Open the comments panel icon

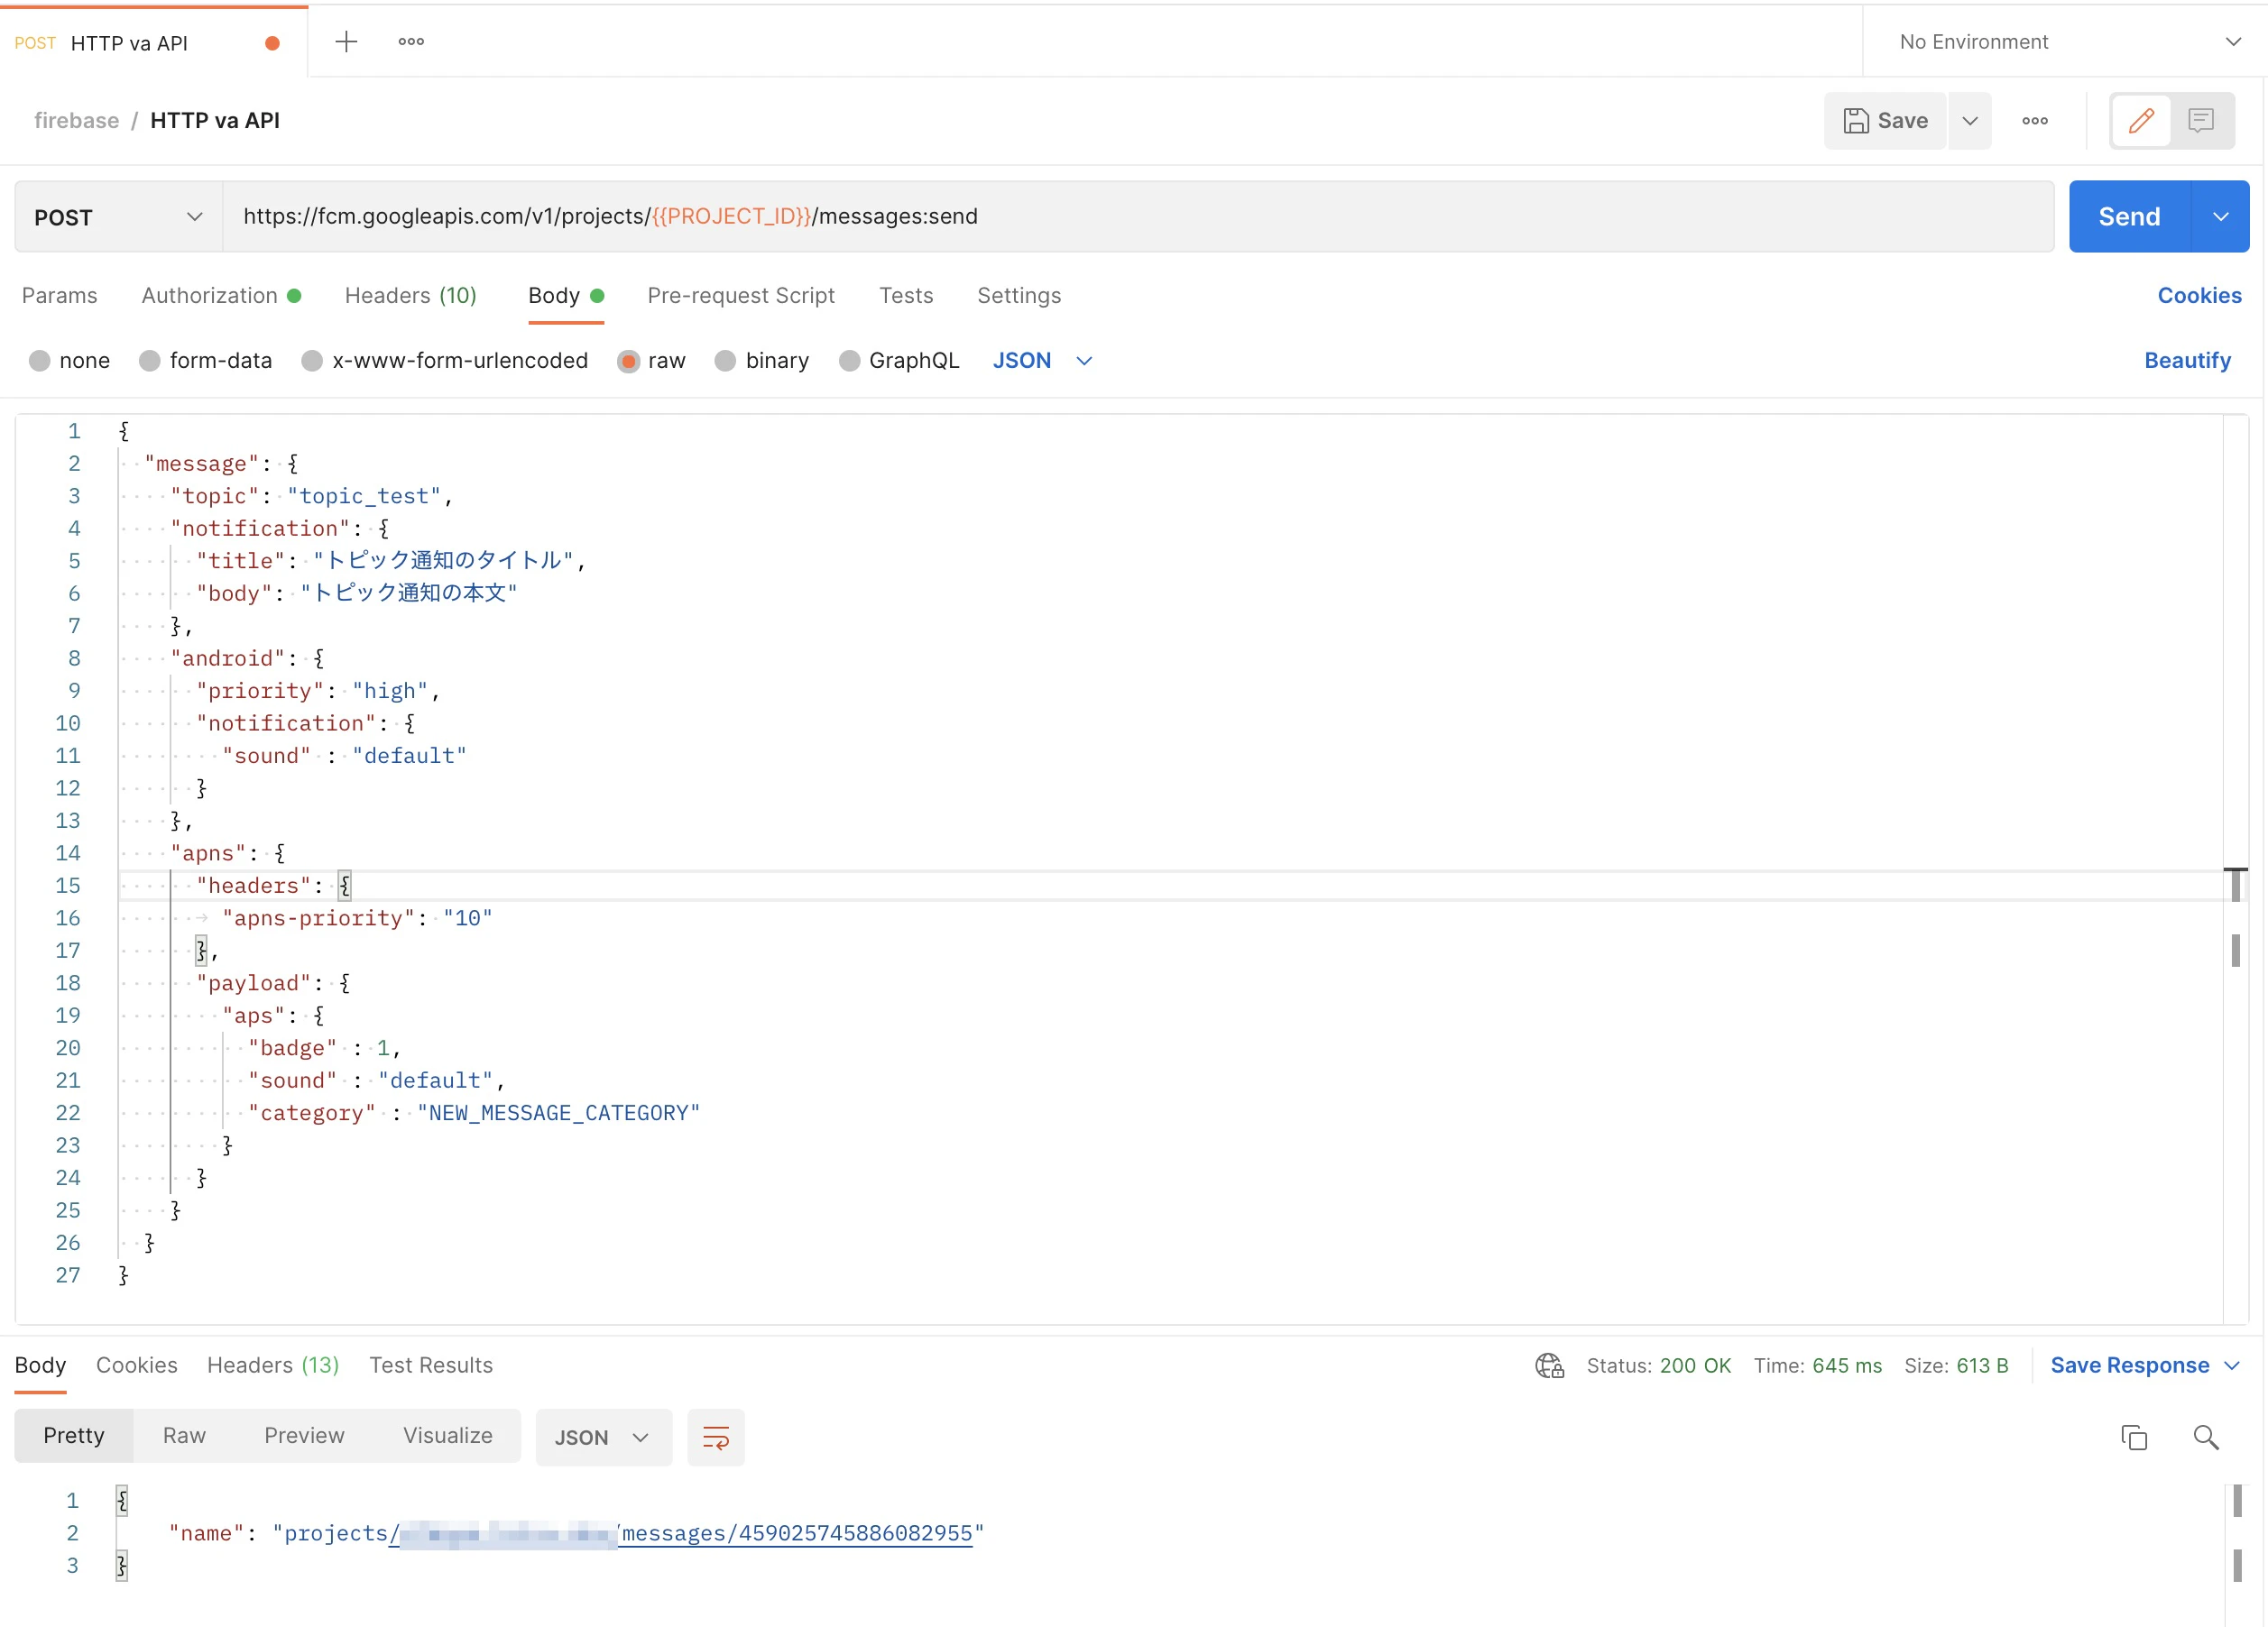[x=2201, y=121]
